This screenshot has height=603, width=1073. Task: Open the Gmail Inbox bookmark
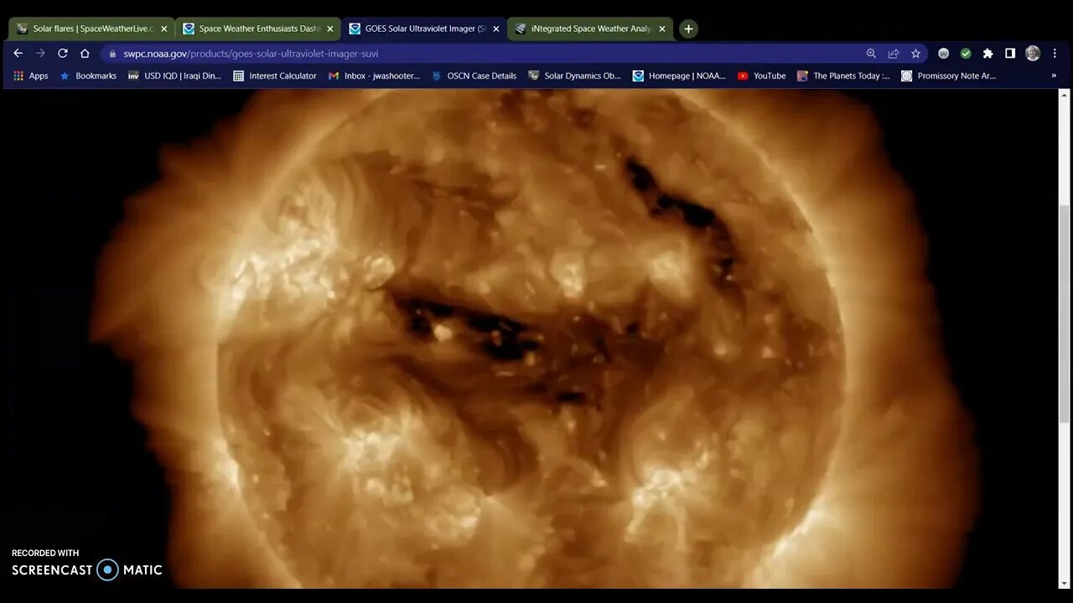tap(374, 75)
